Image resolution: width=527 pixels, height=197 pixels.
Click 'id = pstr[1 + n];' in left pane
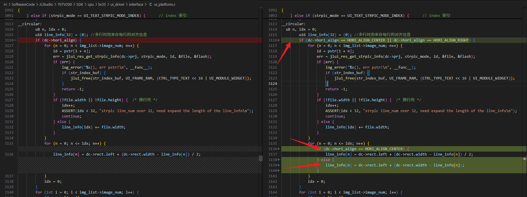tap(72, 51)
